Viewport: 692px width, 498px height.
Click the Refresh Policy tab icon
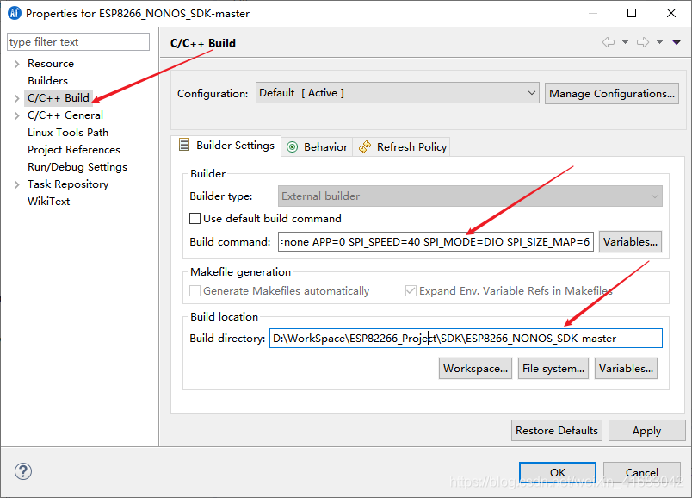[x=365, y=146]
